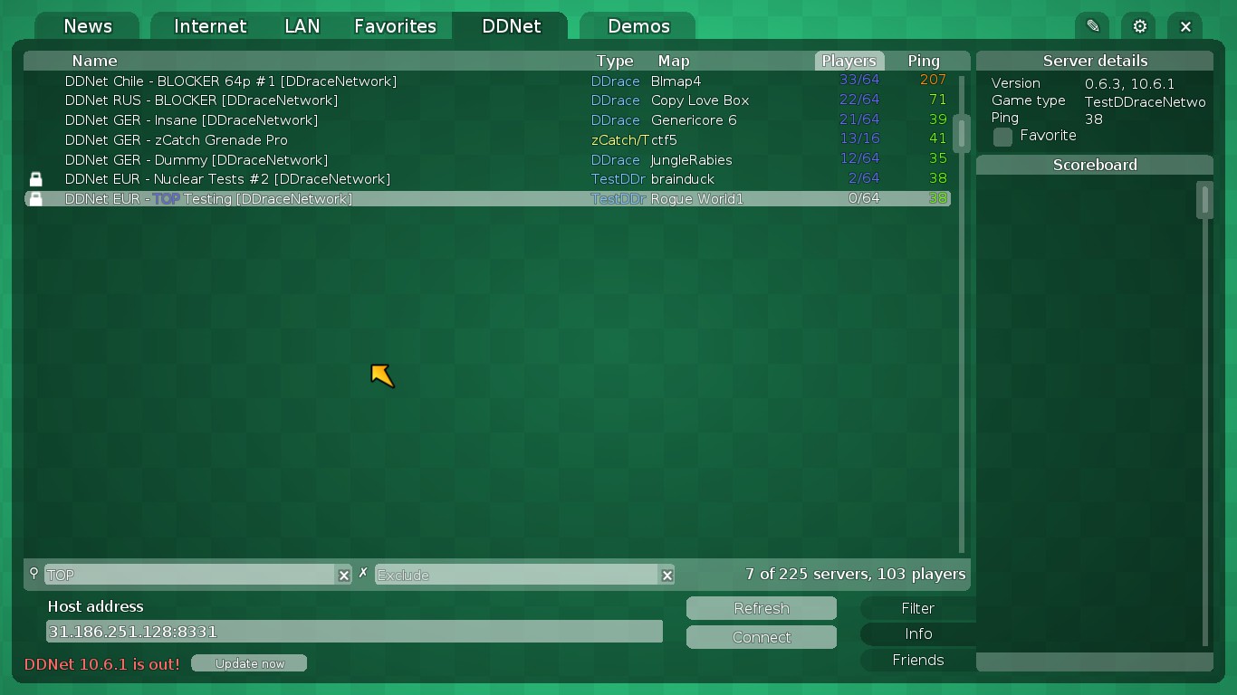
Task: Clear the Exclude filter field
Action: click(667, 576)
